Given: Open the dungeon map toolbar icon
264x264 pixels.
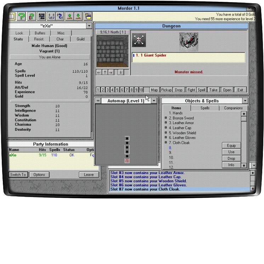Looking at the screenshot, I should [41, 17].
